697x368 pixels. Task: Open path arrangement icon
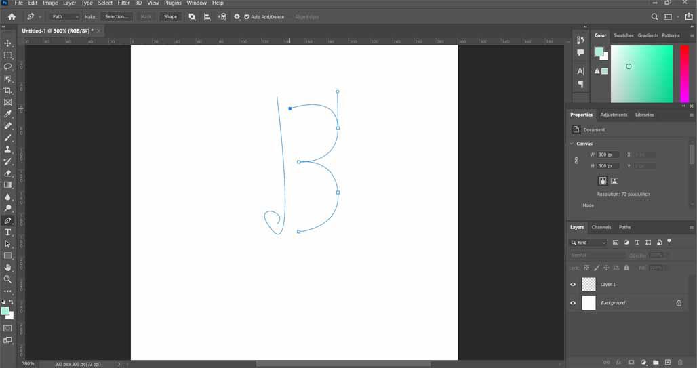(222, 17)
